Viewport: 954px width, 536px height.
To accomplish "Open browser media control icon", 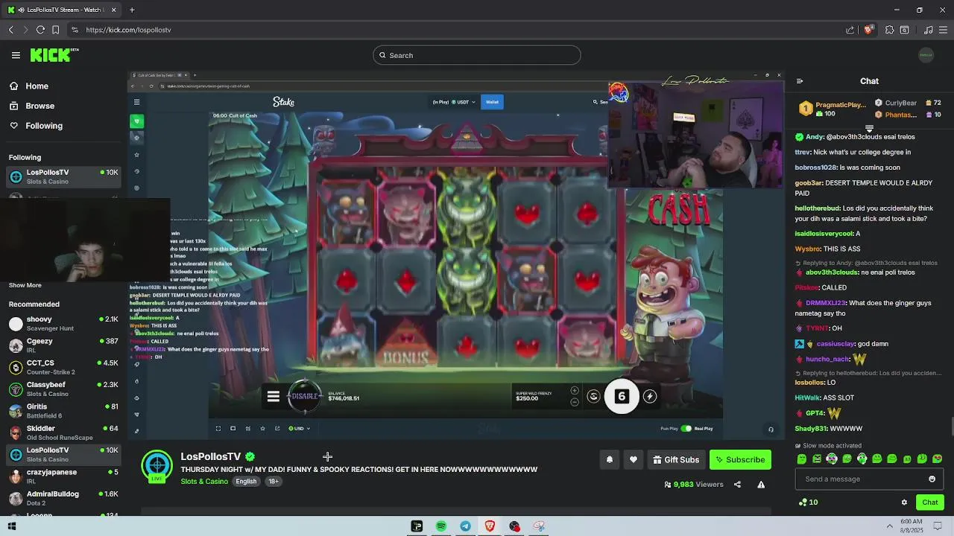I will point(928,30).
